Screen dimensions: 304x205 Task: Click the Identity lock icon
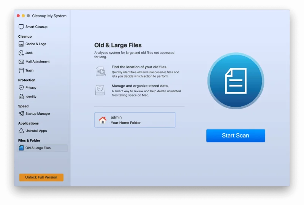coord(21,96)
